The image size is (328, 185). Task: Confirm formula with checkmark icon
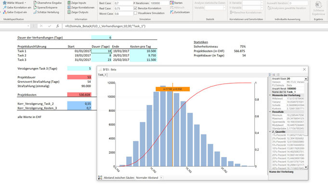[49, 26]
